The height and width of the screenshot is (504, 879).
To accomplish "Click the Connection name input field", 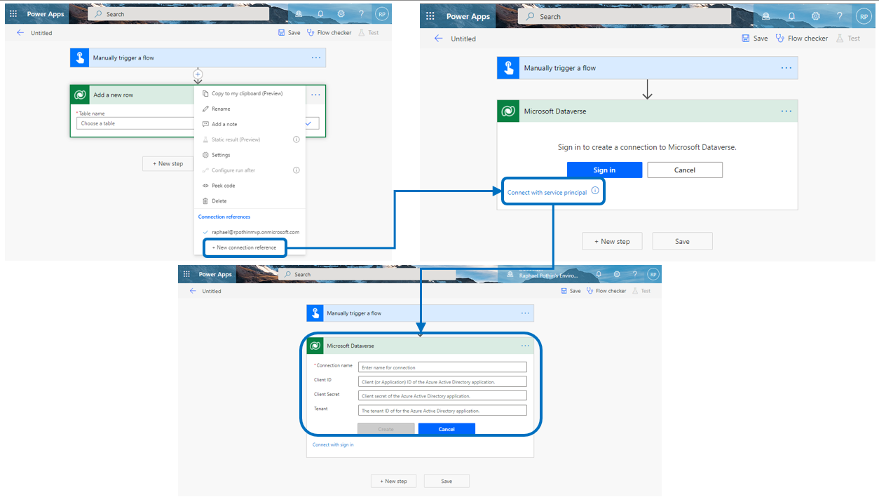I will pos(442,367).
